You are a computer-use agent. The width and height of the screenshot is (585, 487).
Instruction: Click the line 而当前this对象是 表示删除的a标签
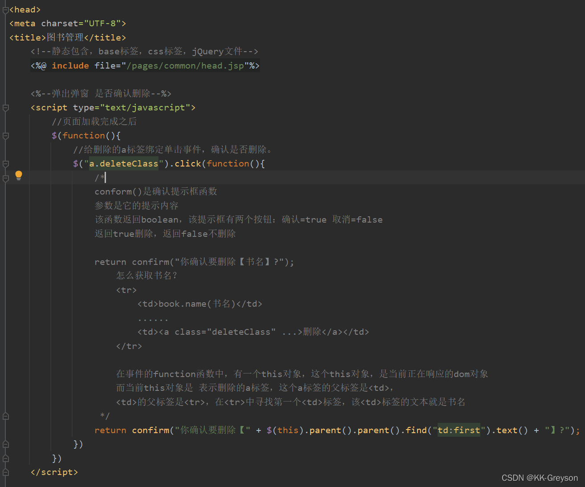(255, 388)
